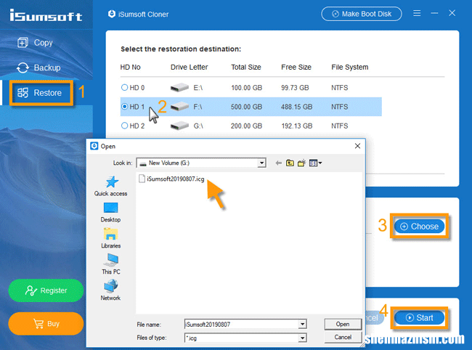This screenshot has height=350, width=472.
Task: Click Open button in file dialog
Action: (x=343, y=324)
